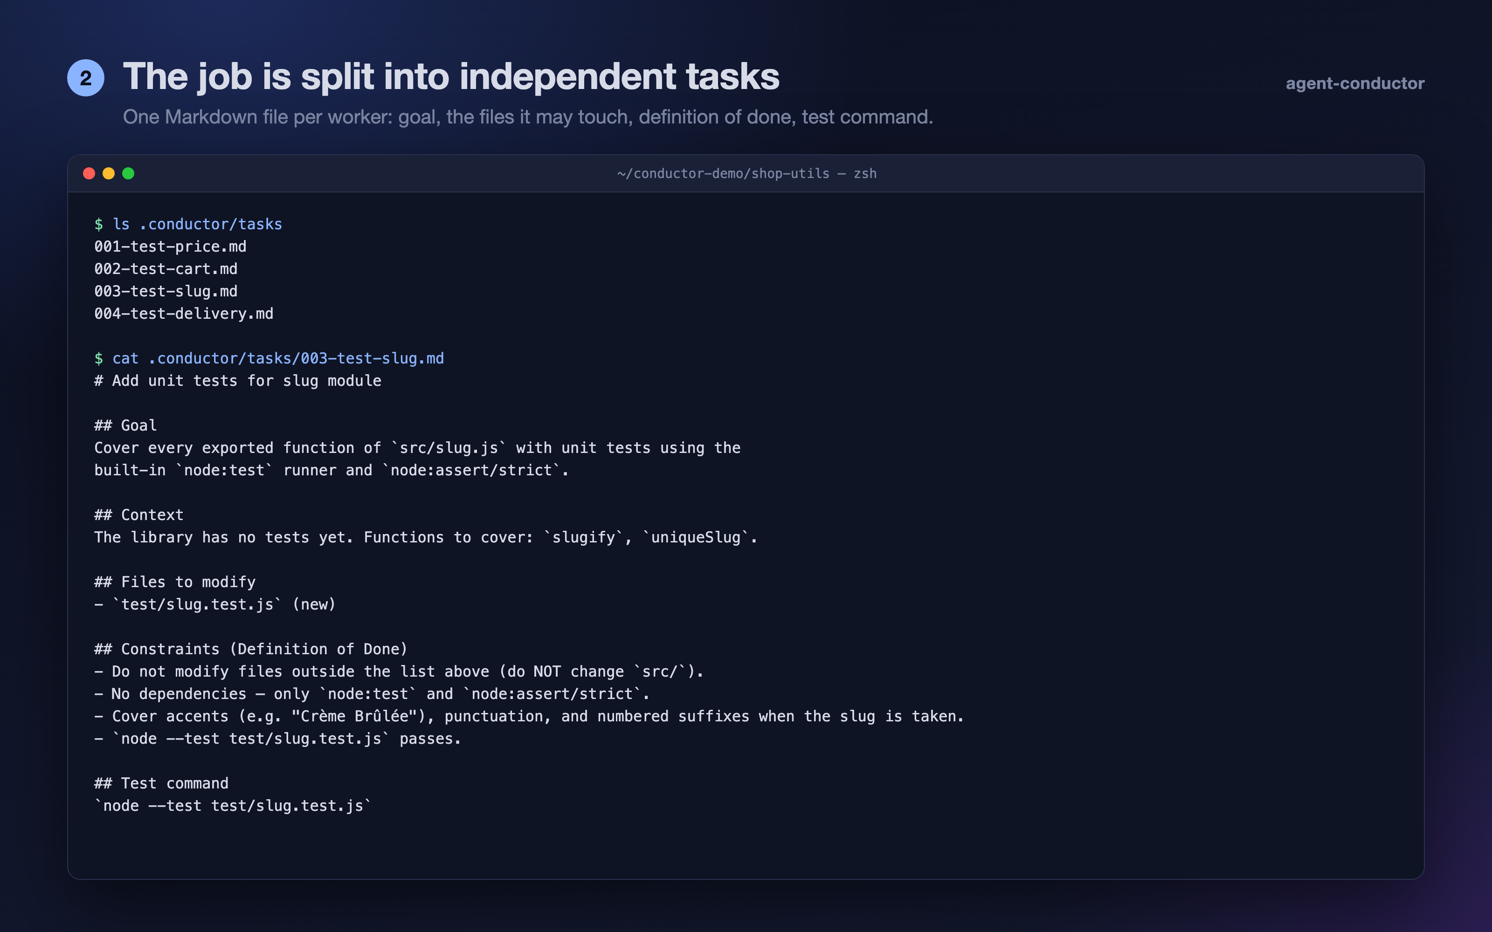Click the '## Test command' heading

(x=161, y=783)
